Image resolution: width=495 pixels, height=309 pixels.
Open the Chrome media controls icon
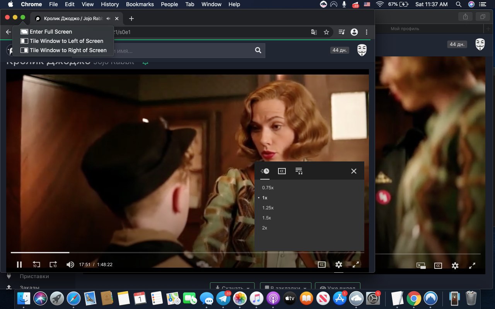click(x=341, y=32)
